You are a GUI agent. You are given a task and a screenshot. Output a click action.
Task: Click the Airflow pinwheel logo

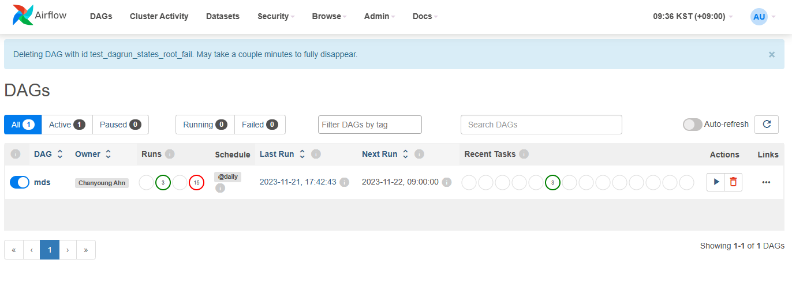(23, 16)
